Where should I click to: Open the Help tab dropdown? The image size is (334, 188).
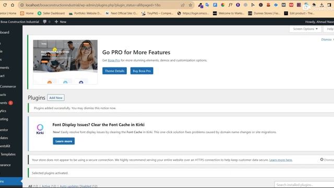pyautogui.click(x=329, y=29)
